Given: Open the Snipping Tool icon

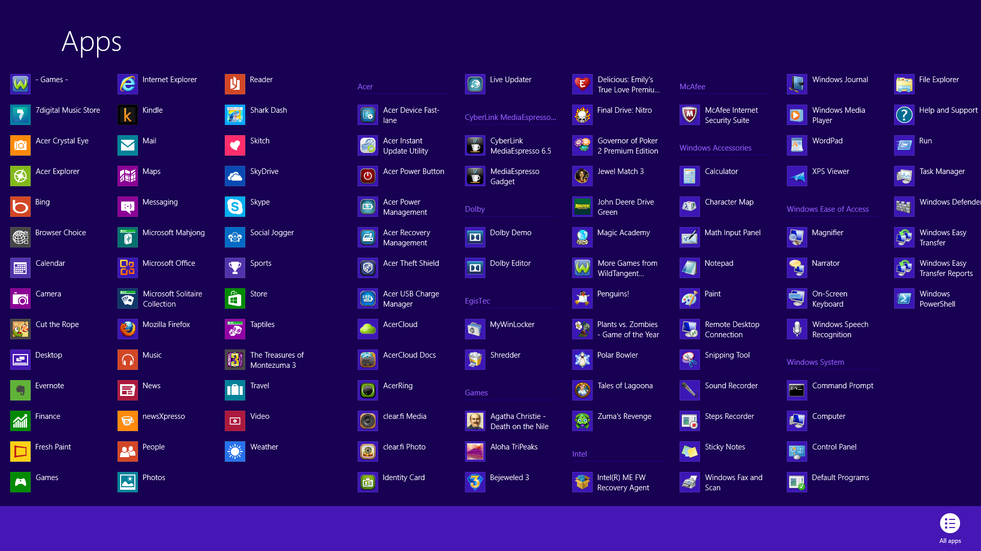Looking at the screenshot, I should [x=690, y=360].
